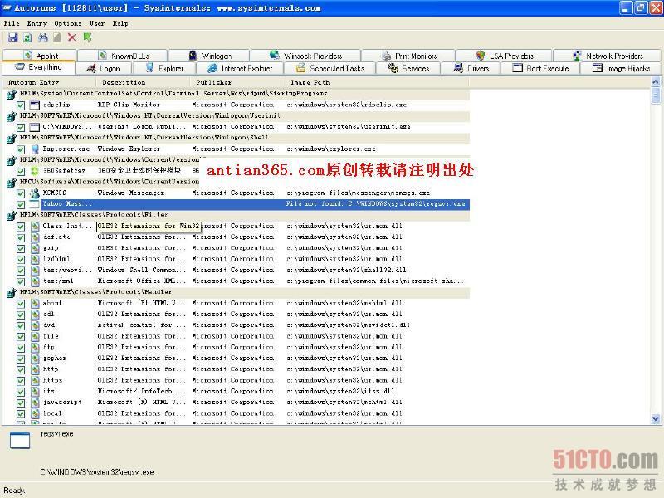664x498 pixels.
Task: Open the Winsock Providers tab
Action: (x=305, y=56)
